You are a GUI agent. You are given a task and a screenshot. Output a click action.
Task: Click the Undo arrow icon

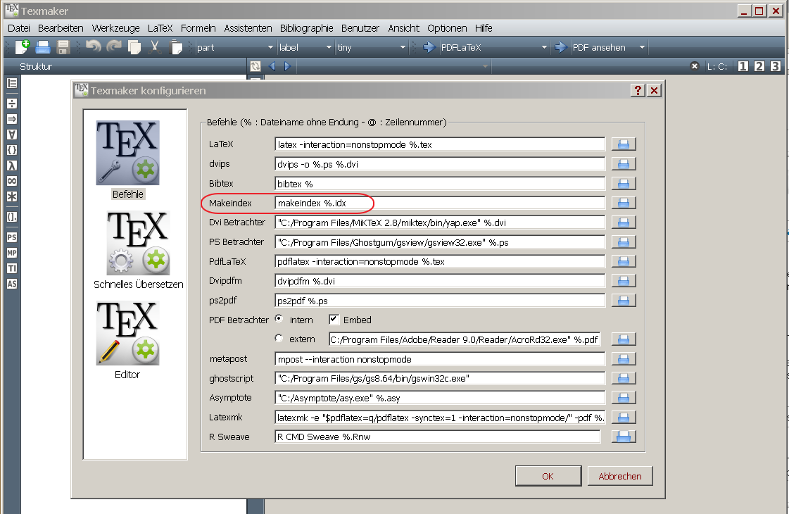tap(94, 46)
